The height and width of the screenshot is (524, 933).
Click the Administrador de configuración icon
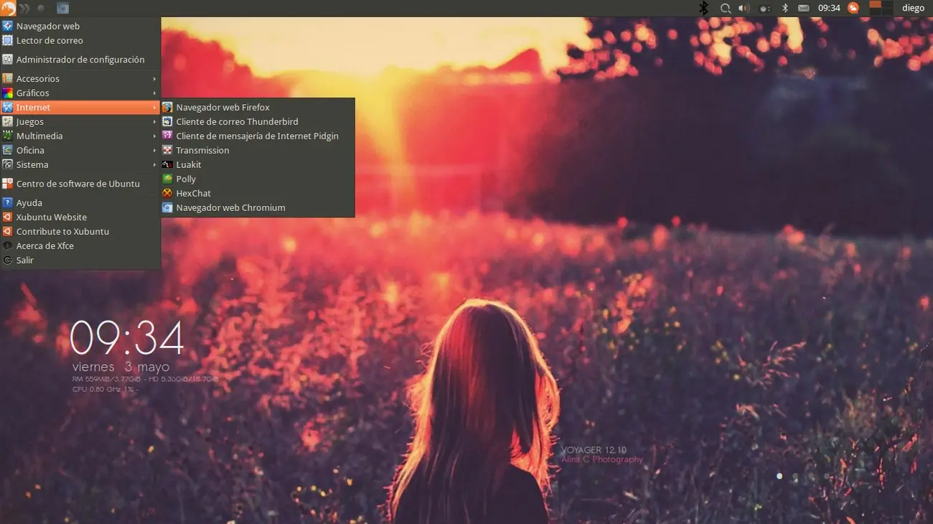[8, 60]
